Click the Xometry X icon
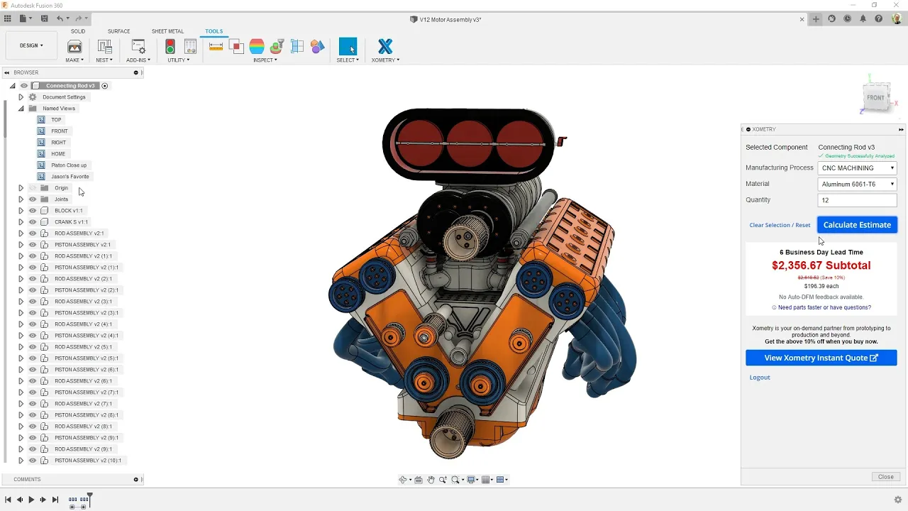 385,47
